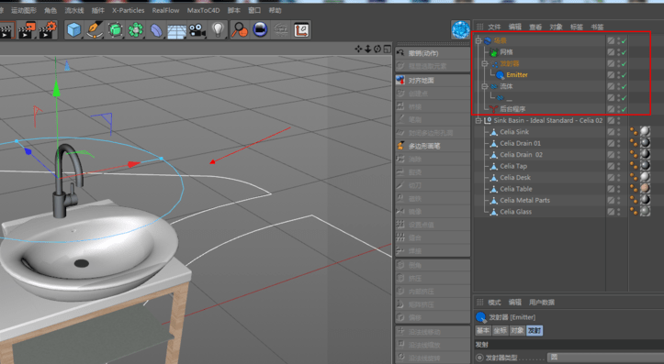Add a camera using the camera icon
This screenshot has width=664, height=364.
click(x=197, y=30)
